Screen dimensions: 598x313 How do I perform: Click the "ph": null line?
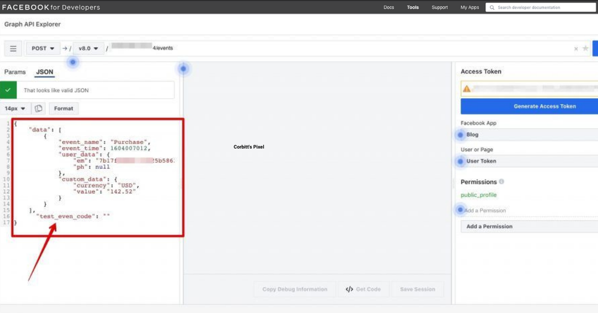[x=91, y=167]
